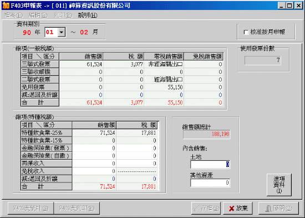Click the 免稅收入 row header
The height and width of the screenshot is (218, 305).
pyautogui.click(x=46, y=171)
